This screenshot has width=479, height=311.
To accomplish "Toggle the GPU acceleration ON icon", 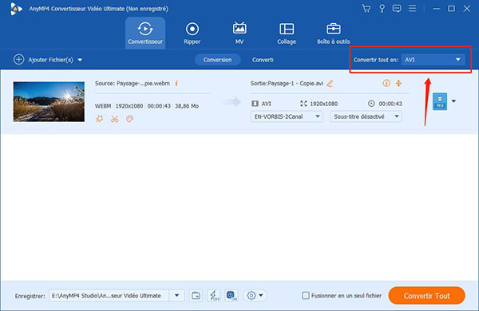I will click(x=232, y=295).
